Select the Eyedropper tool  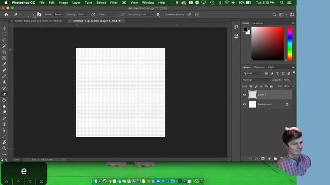tap(4, 64)
